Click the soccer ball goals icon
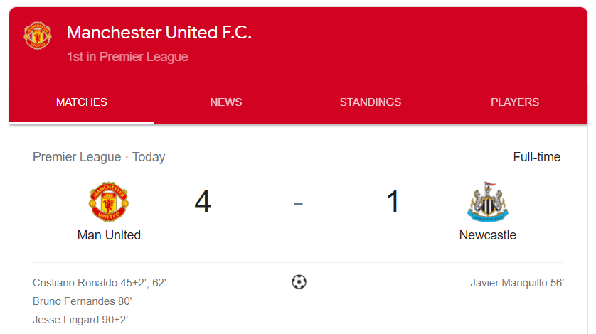Image resolution: width=596 pixels, height=334 pixels. tap(299, 282)
